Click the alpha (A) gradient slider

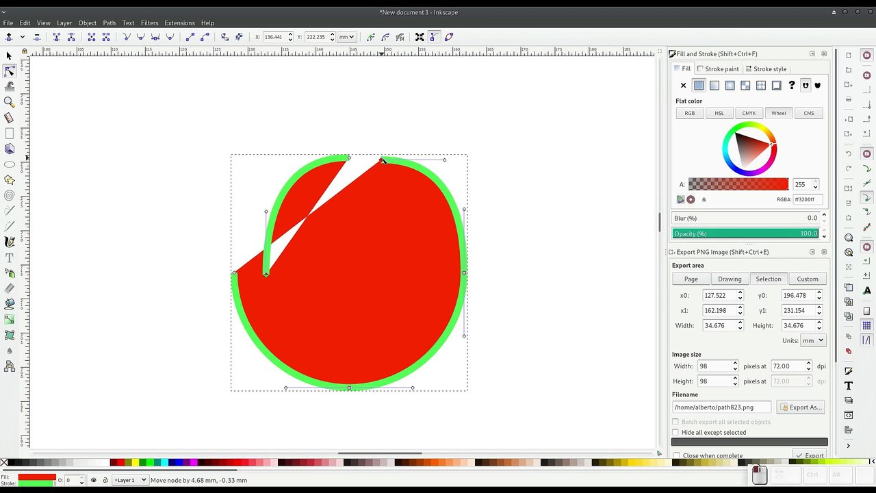[738, 184]
